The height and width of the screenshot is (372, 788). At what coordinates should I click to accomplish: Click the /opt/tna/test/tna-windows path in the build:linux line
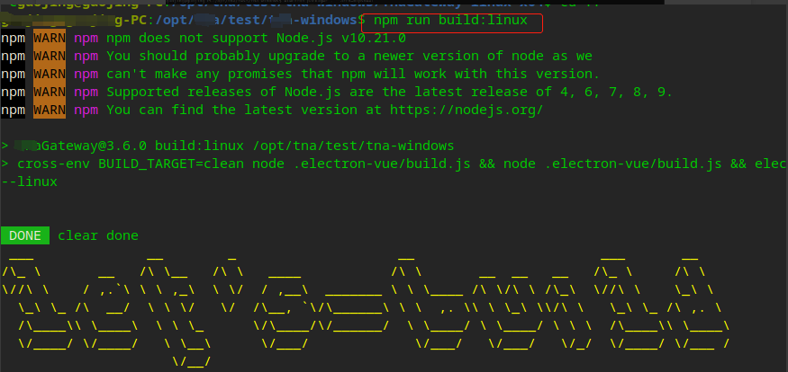[354, 146]
